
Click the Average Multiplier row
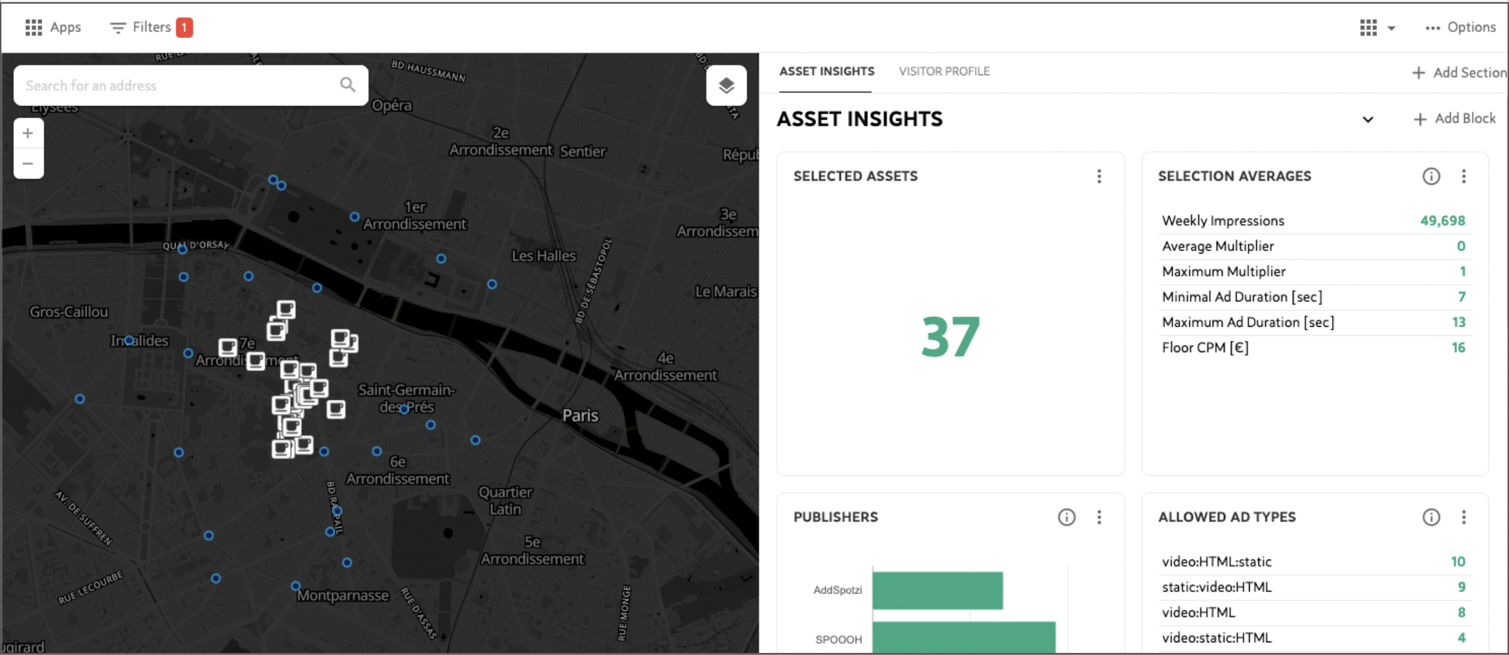(1314, 246)
